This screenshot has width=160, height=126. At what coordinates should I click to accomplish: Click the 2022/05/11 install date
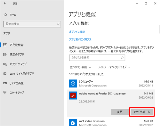tap(146, 85)
